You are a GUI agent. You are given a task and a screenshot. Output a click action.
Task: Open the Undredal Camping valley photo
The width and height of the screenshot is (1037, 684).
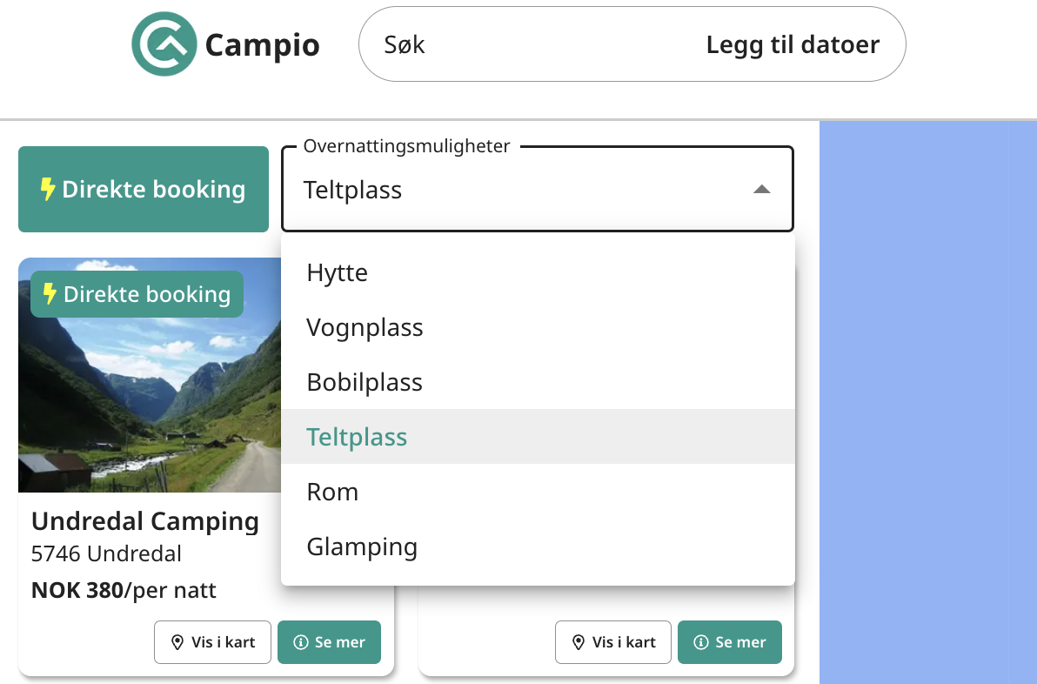[x=151, y=375]
